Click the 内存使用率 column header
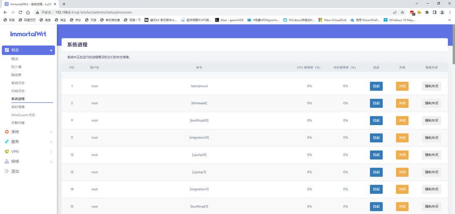 pos(345,67)
